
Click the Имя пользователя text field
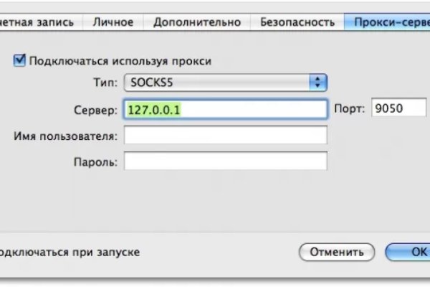pos(226,135)
